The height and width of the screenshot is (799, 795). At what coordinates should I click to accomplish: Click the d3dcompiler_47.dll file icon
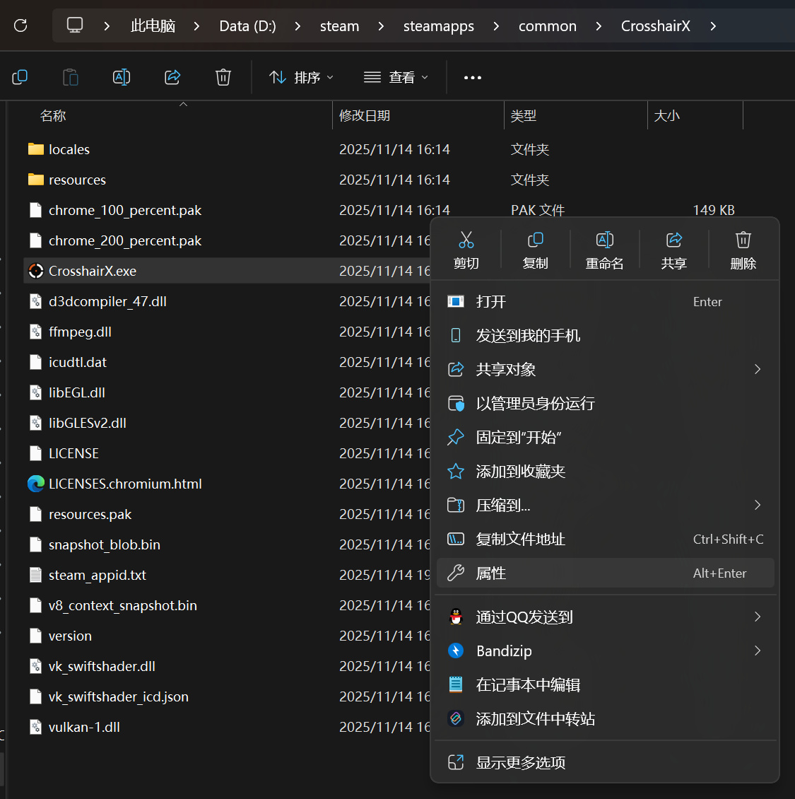point(35,301)
